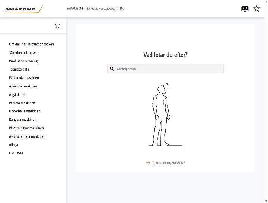Open Avfallshantera maskinen chapter

(x=27, y=136)
